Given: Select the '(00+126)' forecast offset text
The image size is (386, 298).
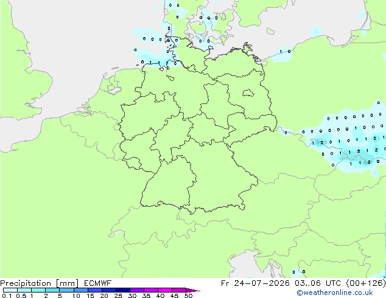Looking at the screenshot, I should 366,283.
